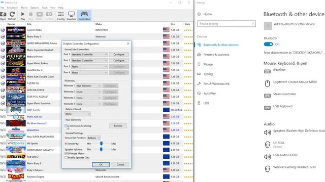Open the Port 2 controller dropdown
Image resolution: width=325 pixels, height=182 pixels.
coord(89,61)
